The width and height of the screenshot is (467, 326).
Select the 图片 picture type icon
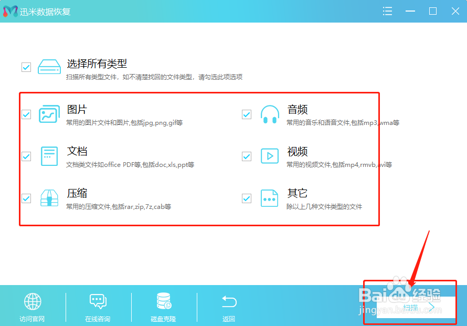pos(49,114)
